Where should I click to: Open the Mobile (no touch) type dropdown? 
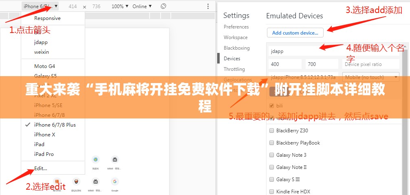tap(371, 77)
